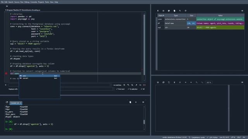Click the red breakpoint marker in gutter
This screenshot has width=248, height=139.
point(6,73)
